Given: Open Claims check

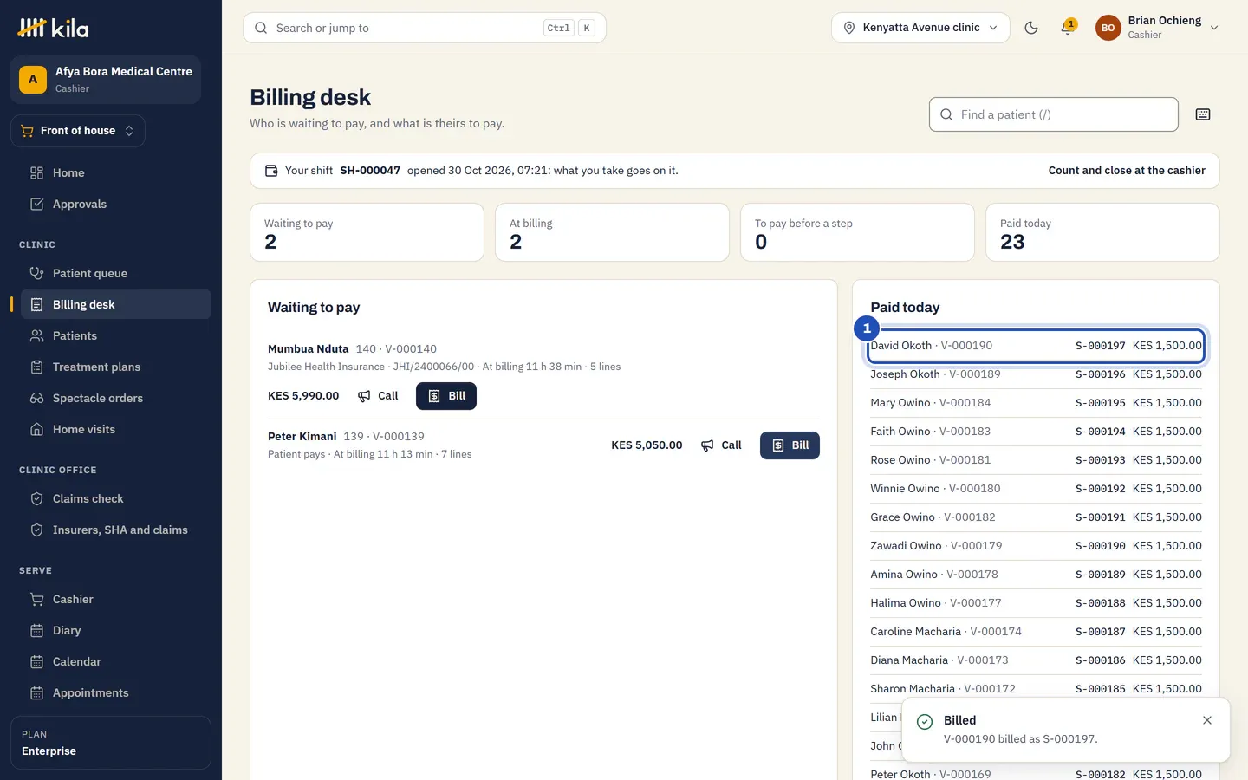Looking at the screenshot, I should (x=115, y=498).
